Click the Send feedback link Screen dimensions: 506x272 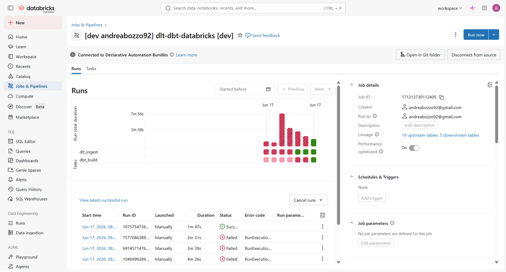coord(262,35)
